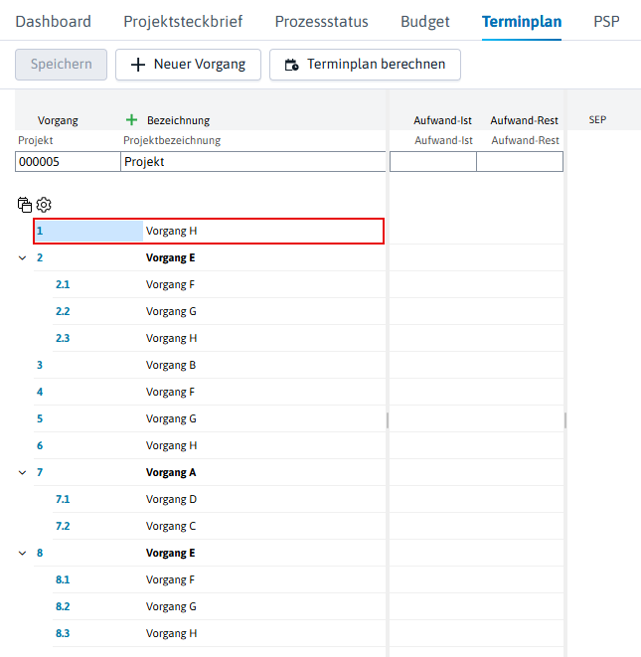Open the Dashboard tab
Screen dimensions: 641x657
[54, 21]
